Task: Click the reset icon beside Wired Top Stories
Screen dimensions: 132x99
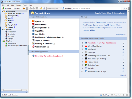Action: tap(124, 46)
